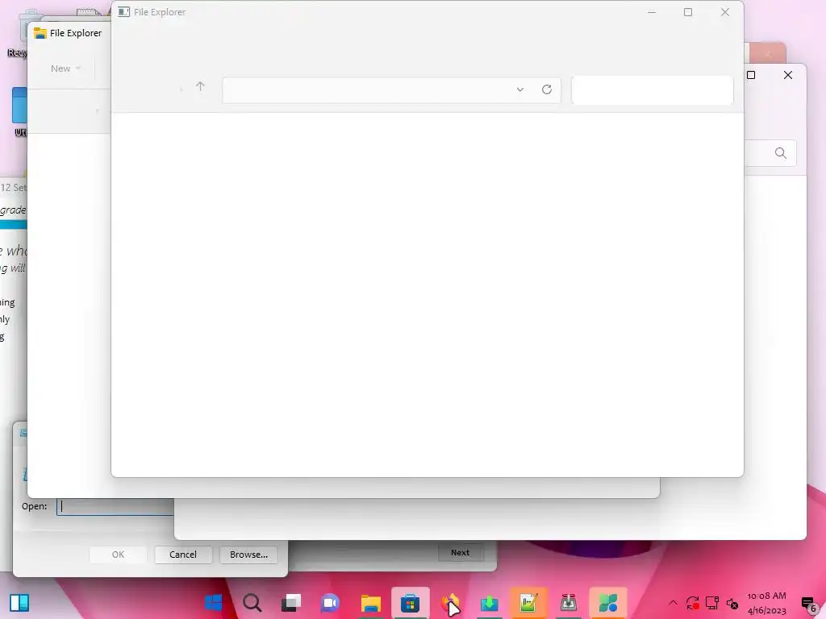
Task: Click Cancel in the Run dialog
Action: (183, 555)
